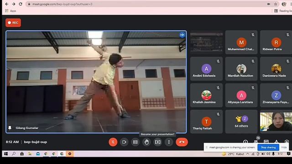Click microphone icon in system tray

point(273,154)
